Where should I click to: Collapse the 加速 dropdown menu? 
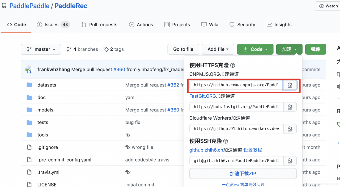[289, 49]
